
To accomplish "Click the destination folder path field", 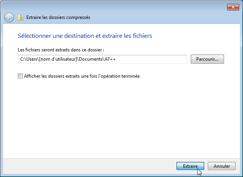I will [x=103, y=60].
